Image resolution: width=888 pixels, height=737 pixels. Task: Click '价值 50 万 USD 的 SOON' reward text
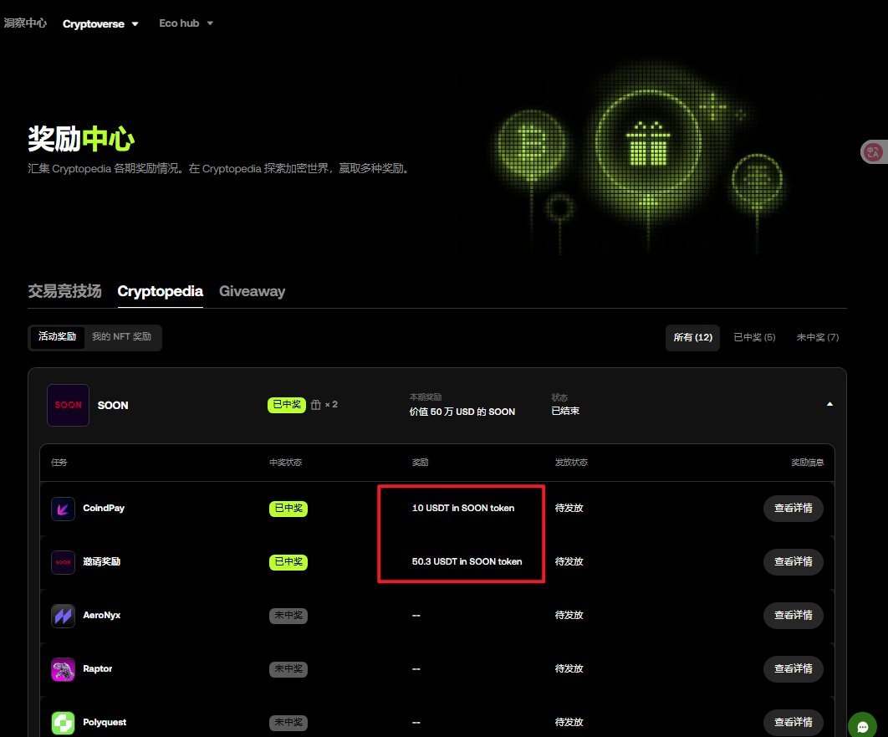tap(462, 412)
